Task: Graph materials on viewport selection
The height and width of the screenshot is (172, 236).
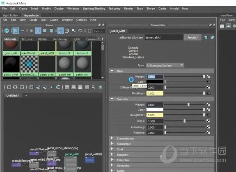Action: [x=58, y=87]
